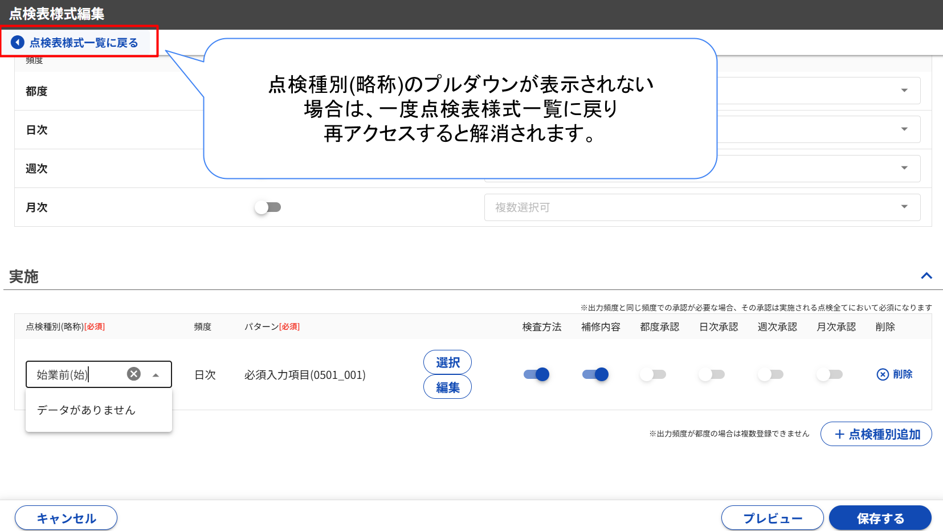The width and height of the screenshot is (943, 531).
Task: Select the データがありません list entry
Action: coord(86,410)
